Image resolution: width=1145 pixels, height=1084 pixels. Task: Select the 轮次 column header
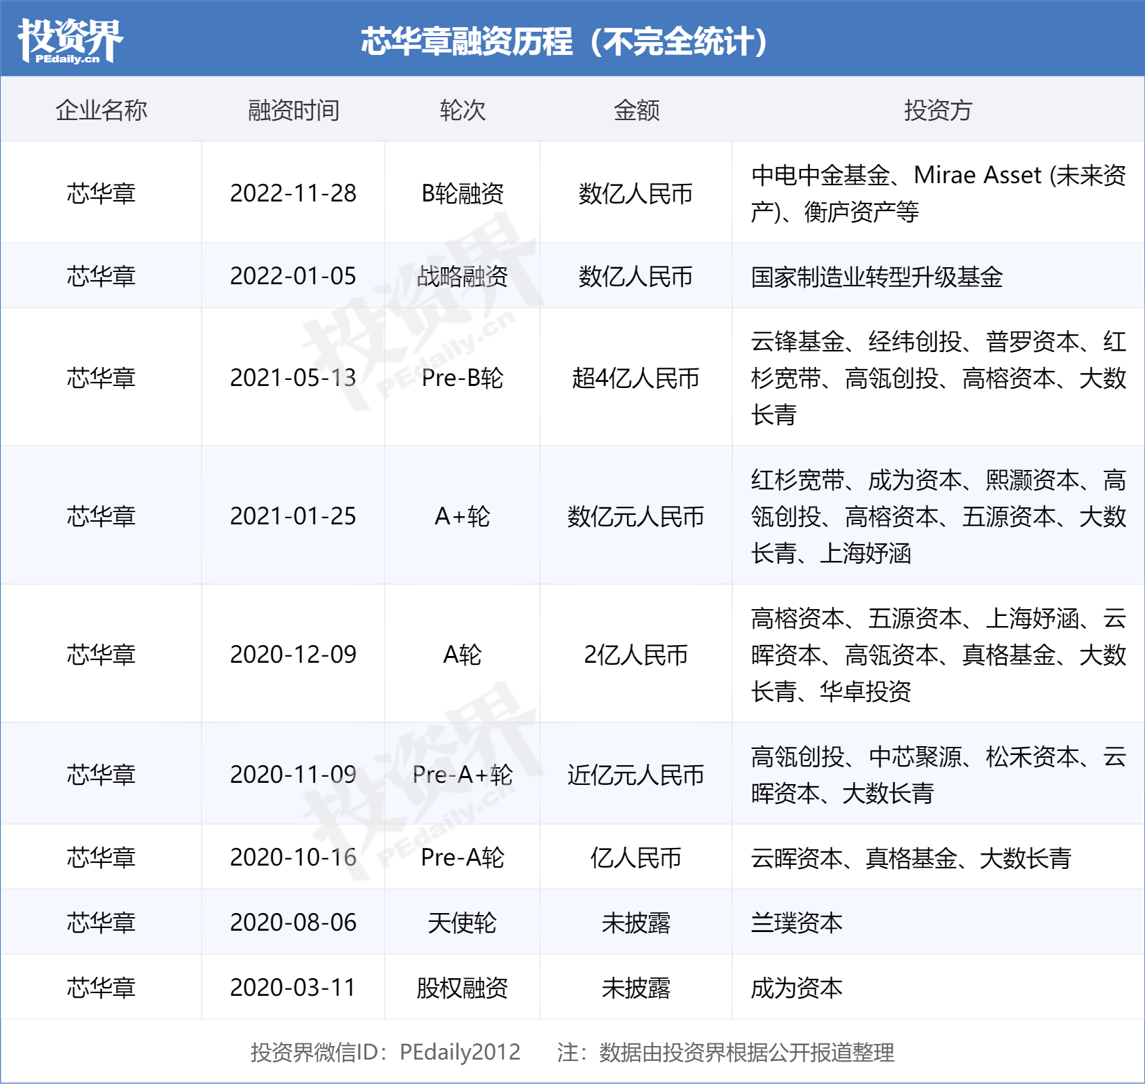[462, 110]
